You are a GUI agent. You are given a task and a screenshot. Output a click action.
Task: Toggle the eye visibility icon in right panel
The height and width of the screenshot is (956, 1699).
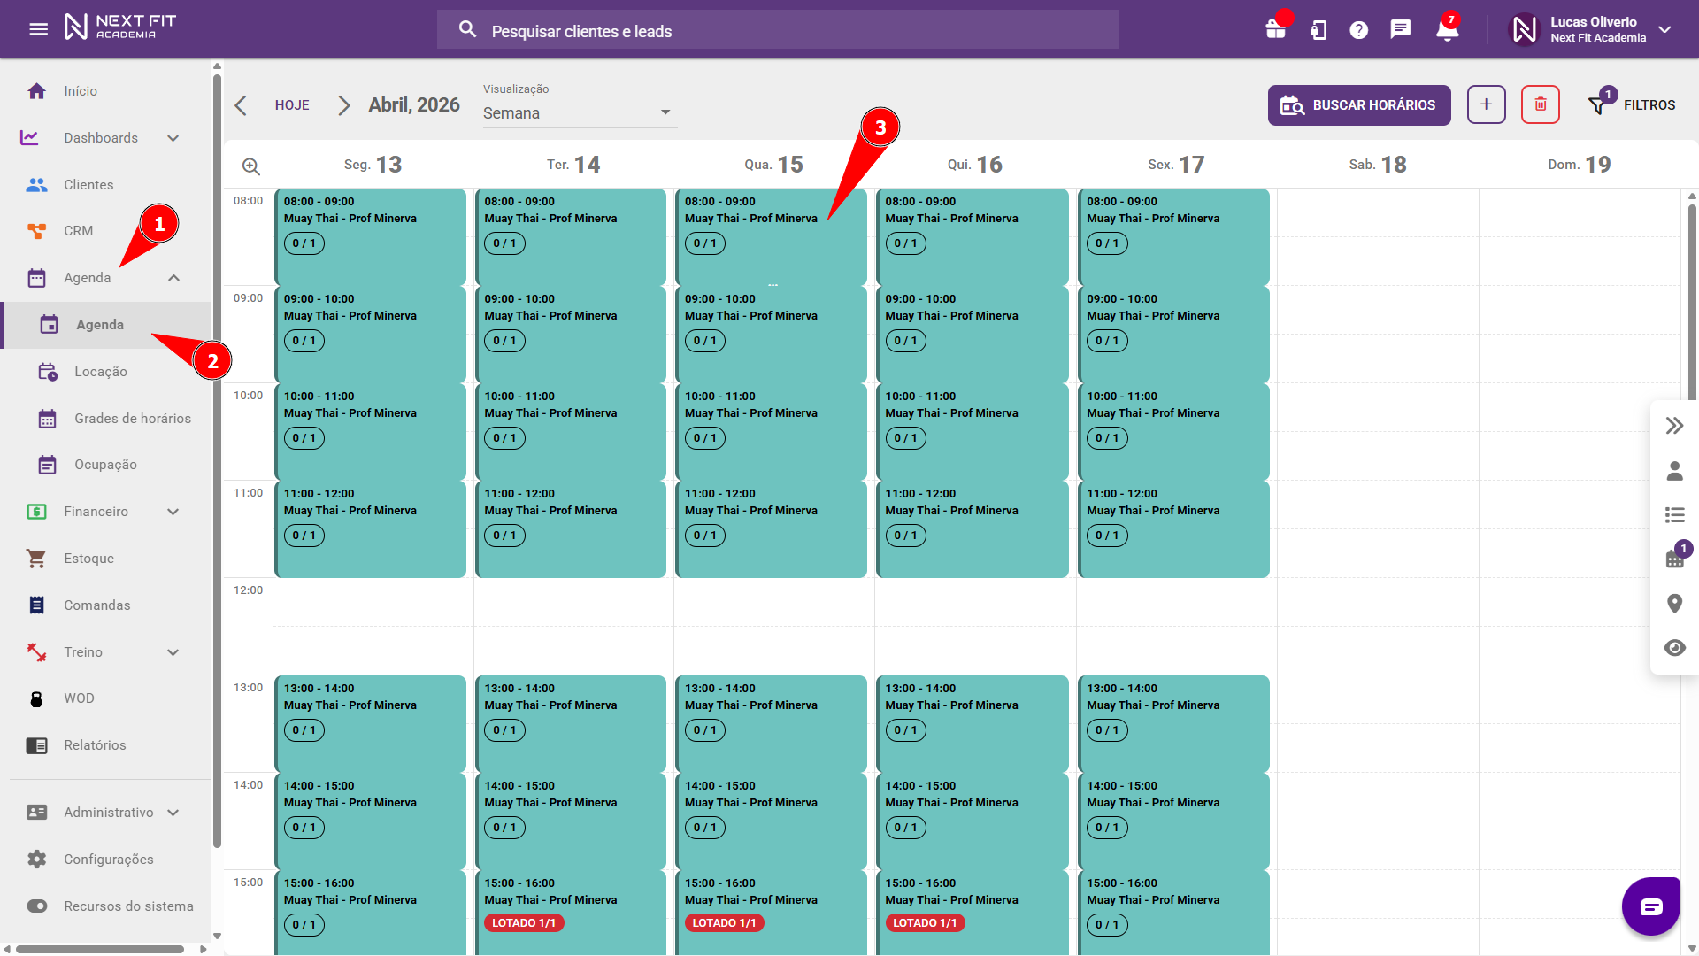[1674, 648]
